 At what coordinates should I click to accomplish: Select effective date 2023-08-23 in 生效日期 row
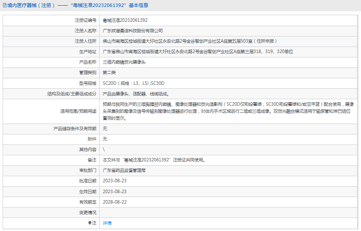tap(115, 192)
